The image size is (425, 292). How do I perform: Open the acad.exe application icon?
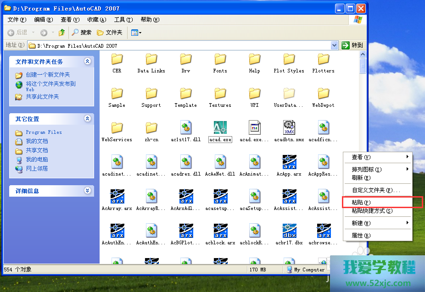(220, 128)
